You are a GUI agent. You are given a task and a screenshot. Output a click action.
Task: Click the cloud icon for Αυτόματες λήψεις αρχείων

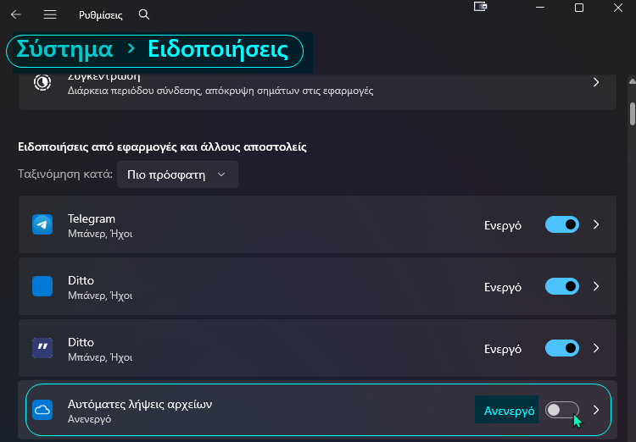[x=42, y=410]
